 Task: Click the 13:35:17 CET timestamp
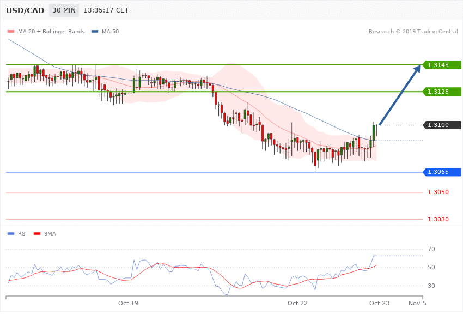pos(106,10)
